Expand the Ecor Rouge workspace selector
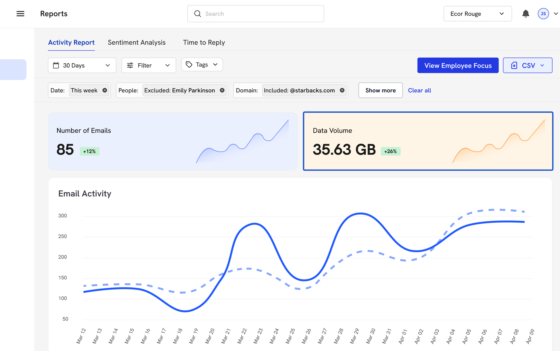This screenshot has width=560, height=351. click(x=477, y=14)
